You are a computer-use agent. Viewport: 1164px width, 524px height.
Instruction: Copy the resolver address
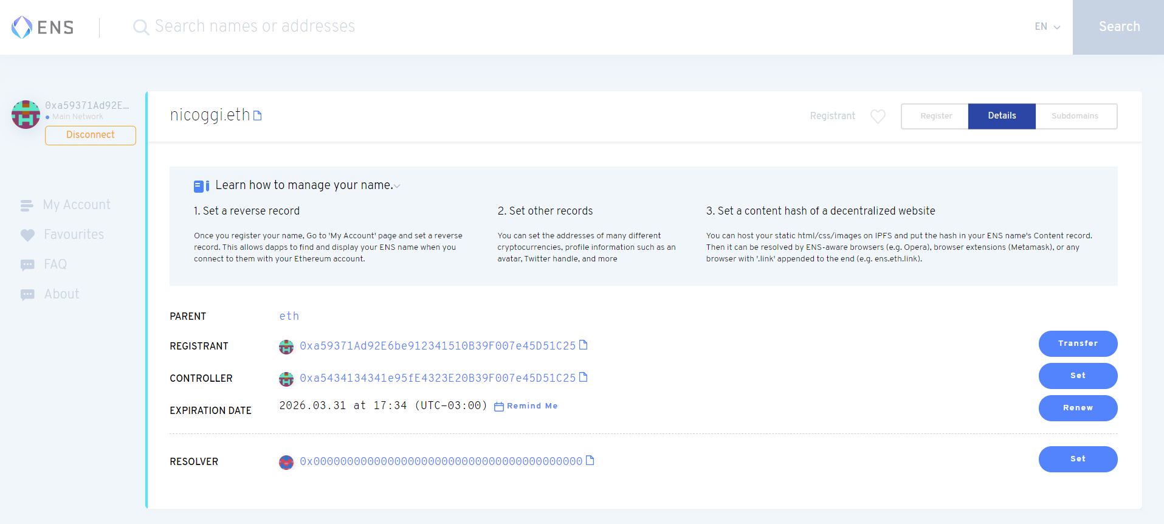pos(590,461)
